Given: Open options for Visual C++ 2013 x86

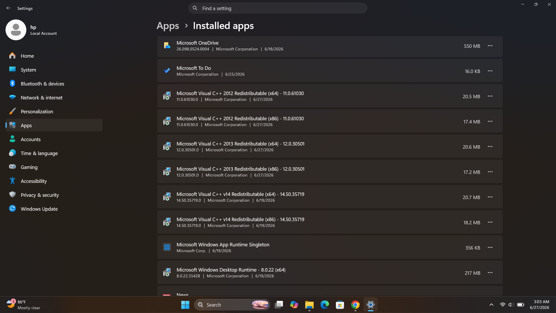Looking at the screenshot, I should pos(490,172).
